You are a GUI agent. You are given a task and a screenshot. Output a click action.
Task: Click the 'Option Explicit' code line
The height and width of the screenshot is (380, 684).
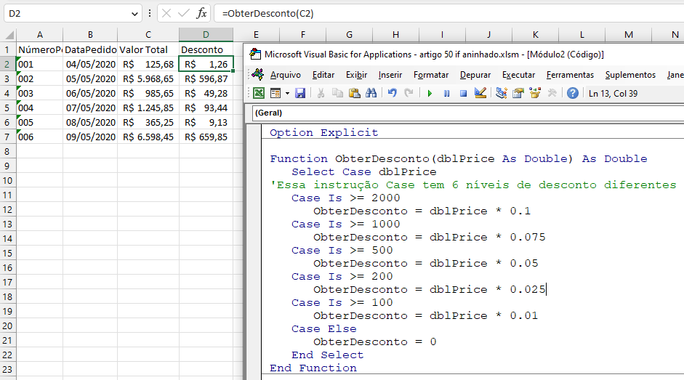(323, 132)
